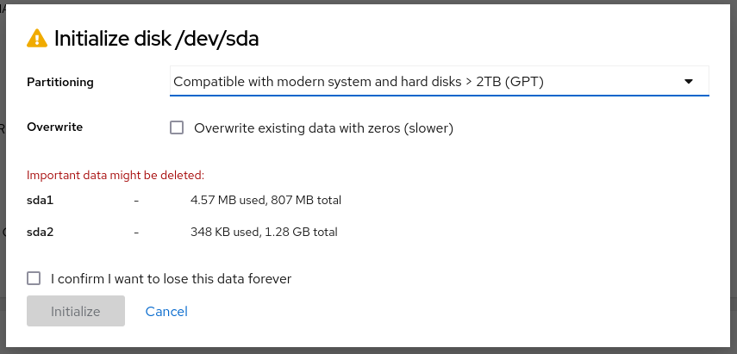This screenshot has width=737, height=354.
Task: Click the dash in the sda1 row
Action: tap(136, 201)
